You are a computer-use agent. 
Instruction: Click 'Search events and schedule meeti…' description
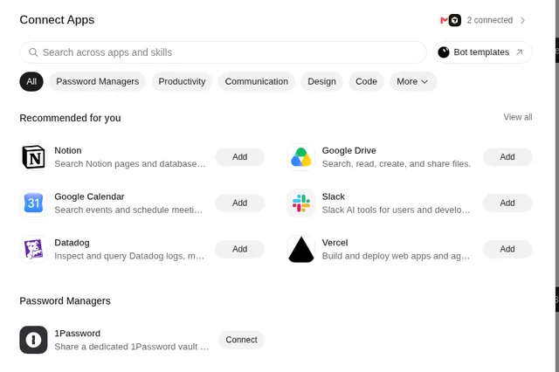(x=128, y=210)
